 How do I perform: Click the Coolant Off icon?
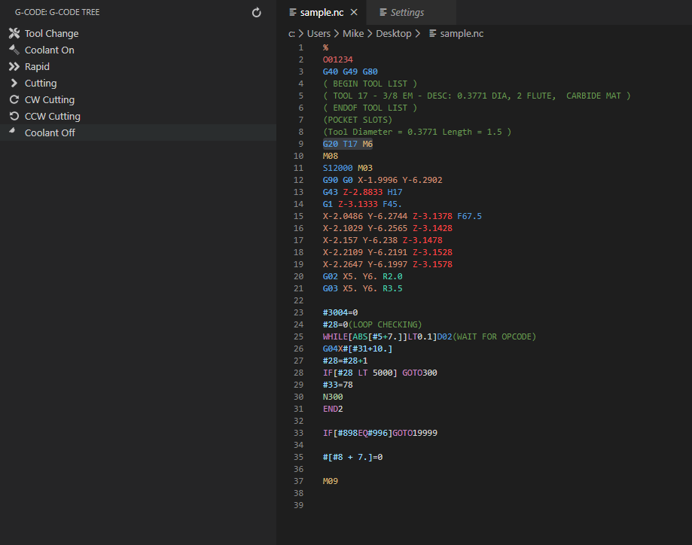pos(13,132)
